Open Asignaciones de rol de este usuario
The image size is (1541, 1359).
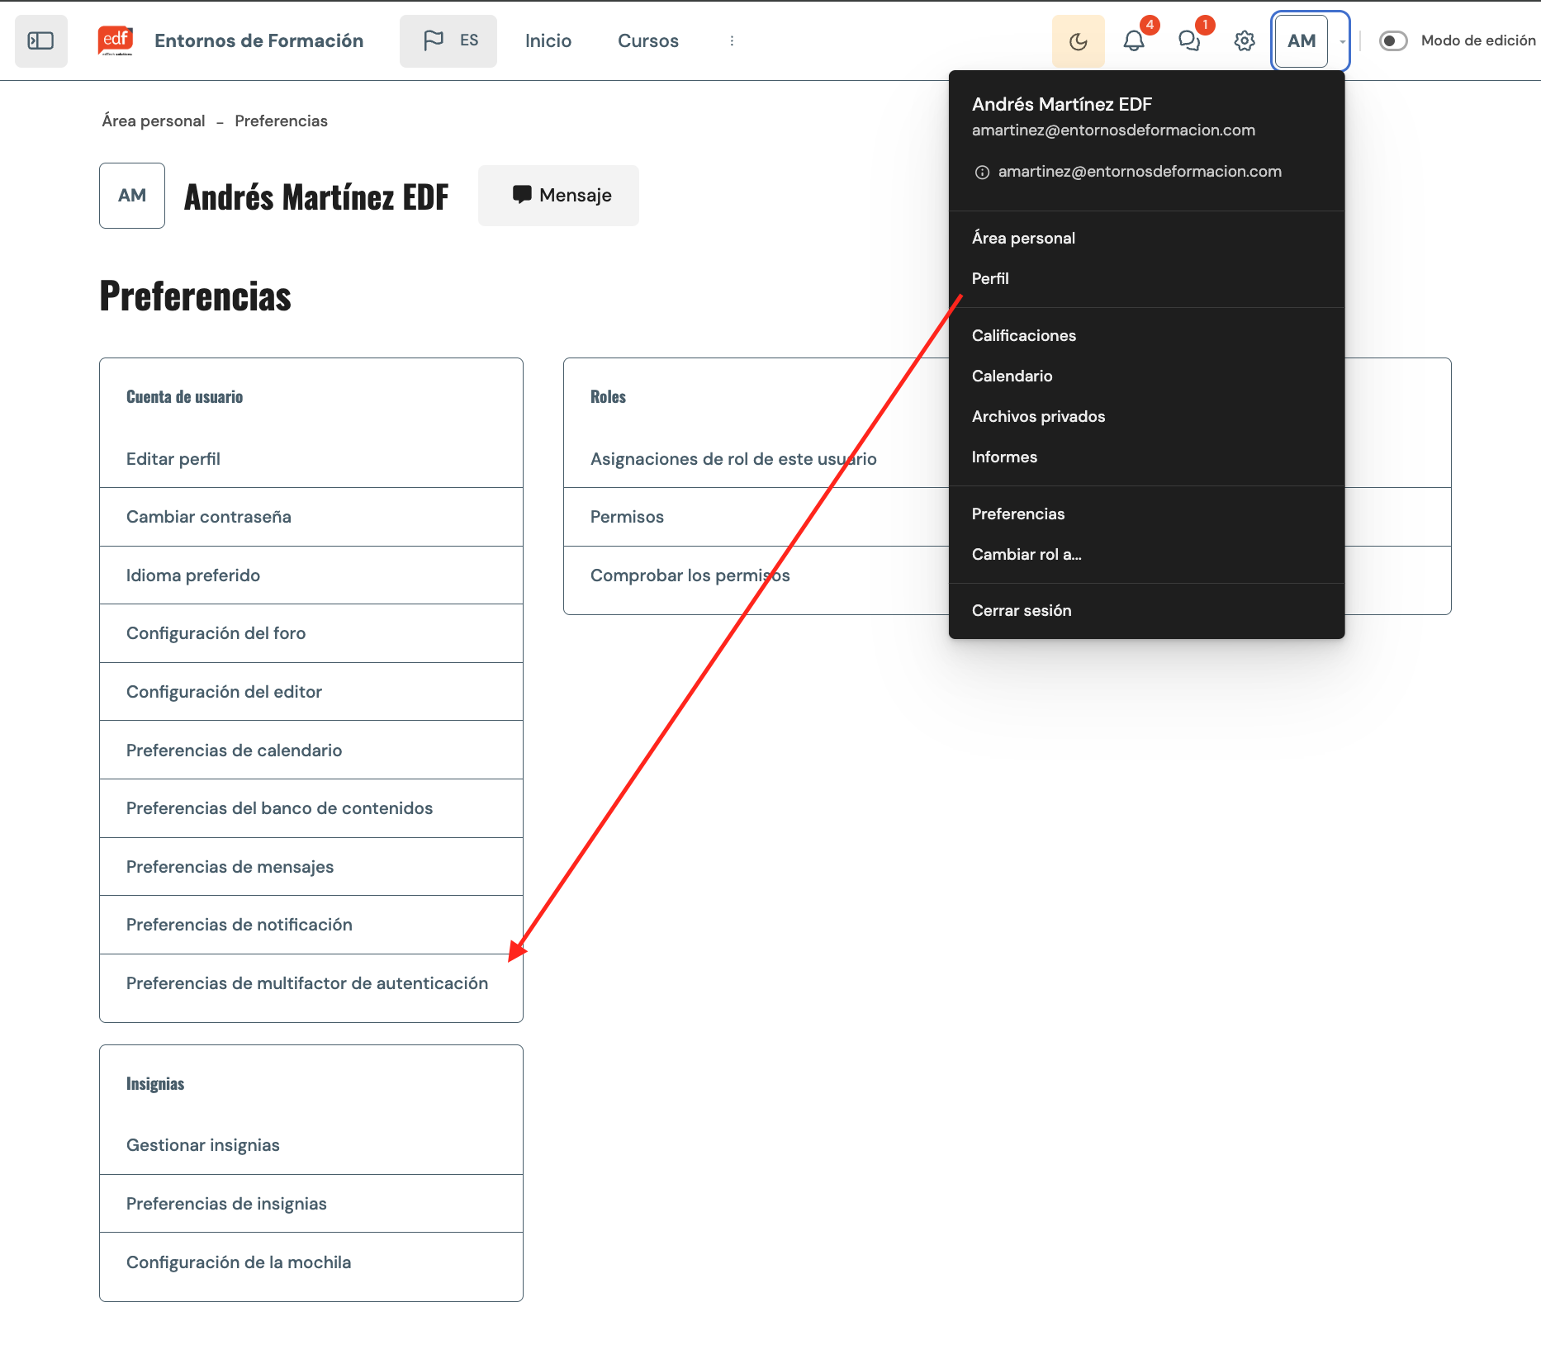[x=733, y=459]
